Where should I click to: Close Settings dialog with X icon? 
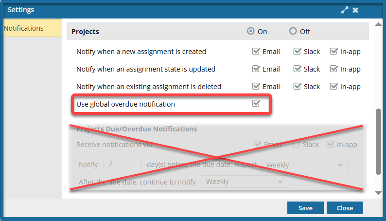click(356, 10)
